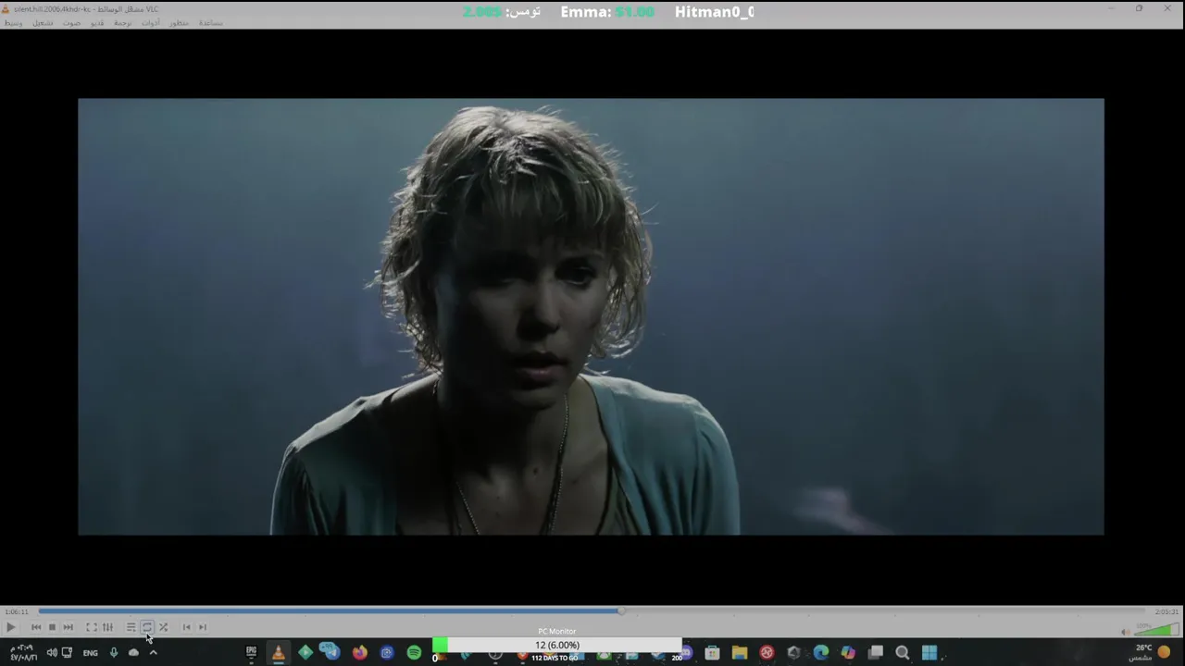
Task: Click PC Monitor 12 (6.00%) overlay
Action: [557, 645]
